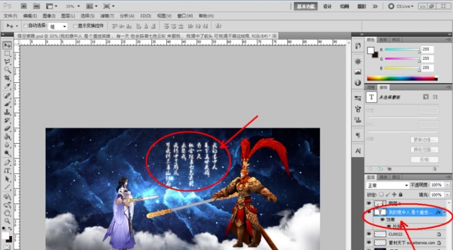The width and height of the screenshot is (453, 250).
Task: Toggle visibility of the outer glow effect
Action: click(x=389, y=226)
